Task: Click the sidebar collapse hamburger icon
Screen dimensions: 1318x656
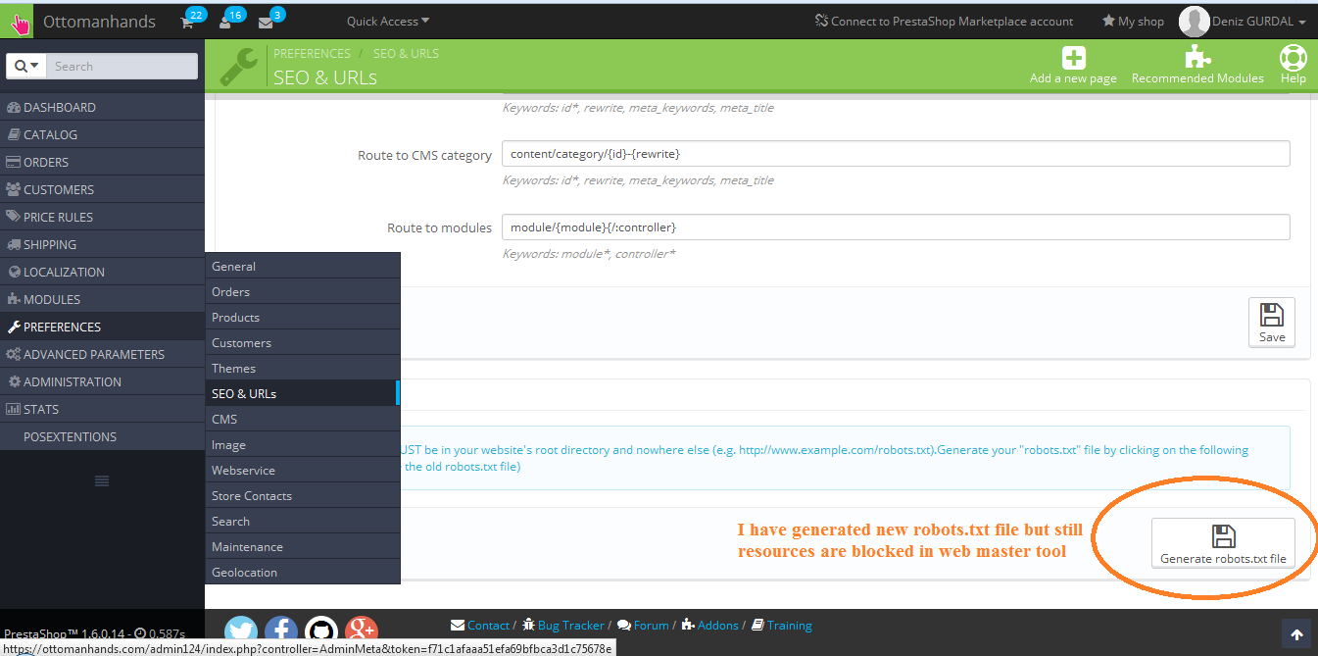Action: [102, 480]
